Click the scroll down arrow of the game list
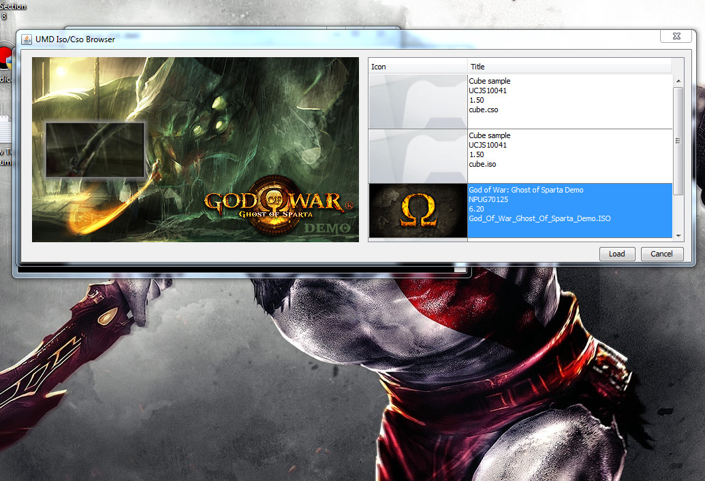Screen dimensions: 705x481 click(x=678, y=235)
